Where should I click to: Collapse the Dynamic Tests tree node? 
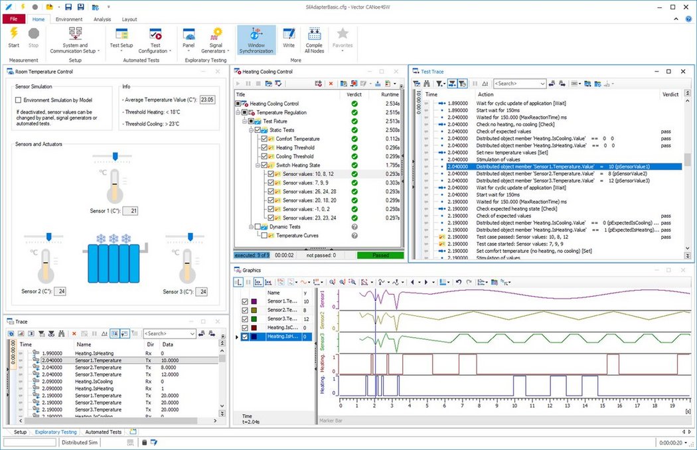coord(251,227)
